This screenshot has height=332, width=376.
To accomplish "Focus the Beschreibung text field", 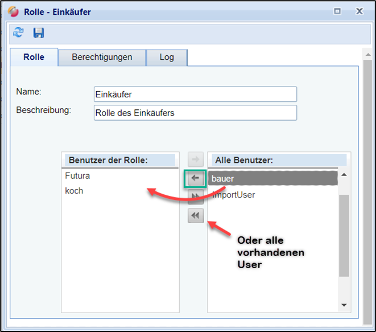I will pos(195,113).
